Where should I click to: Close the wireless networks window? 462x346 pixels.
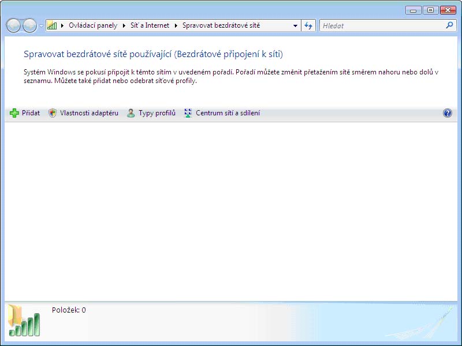(448, 10)
